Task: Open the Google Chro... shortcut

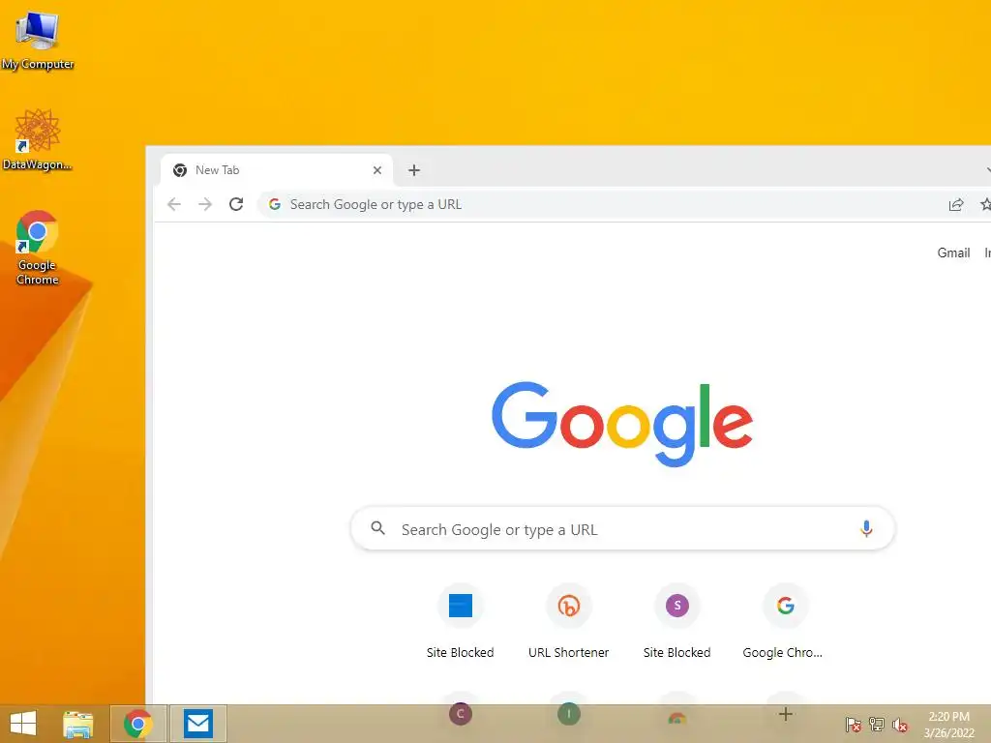Action: pyautogui.click(x=785, y=621)
